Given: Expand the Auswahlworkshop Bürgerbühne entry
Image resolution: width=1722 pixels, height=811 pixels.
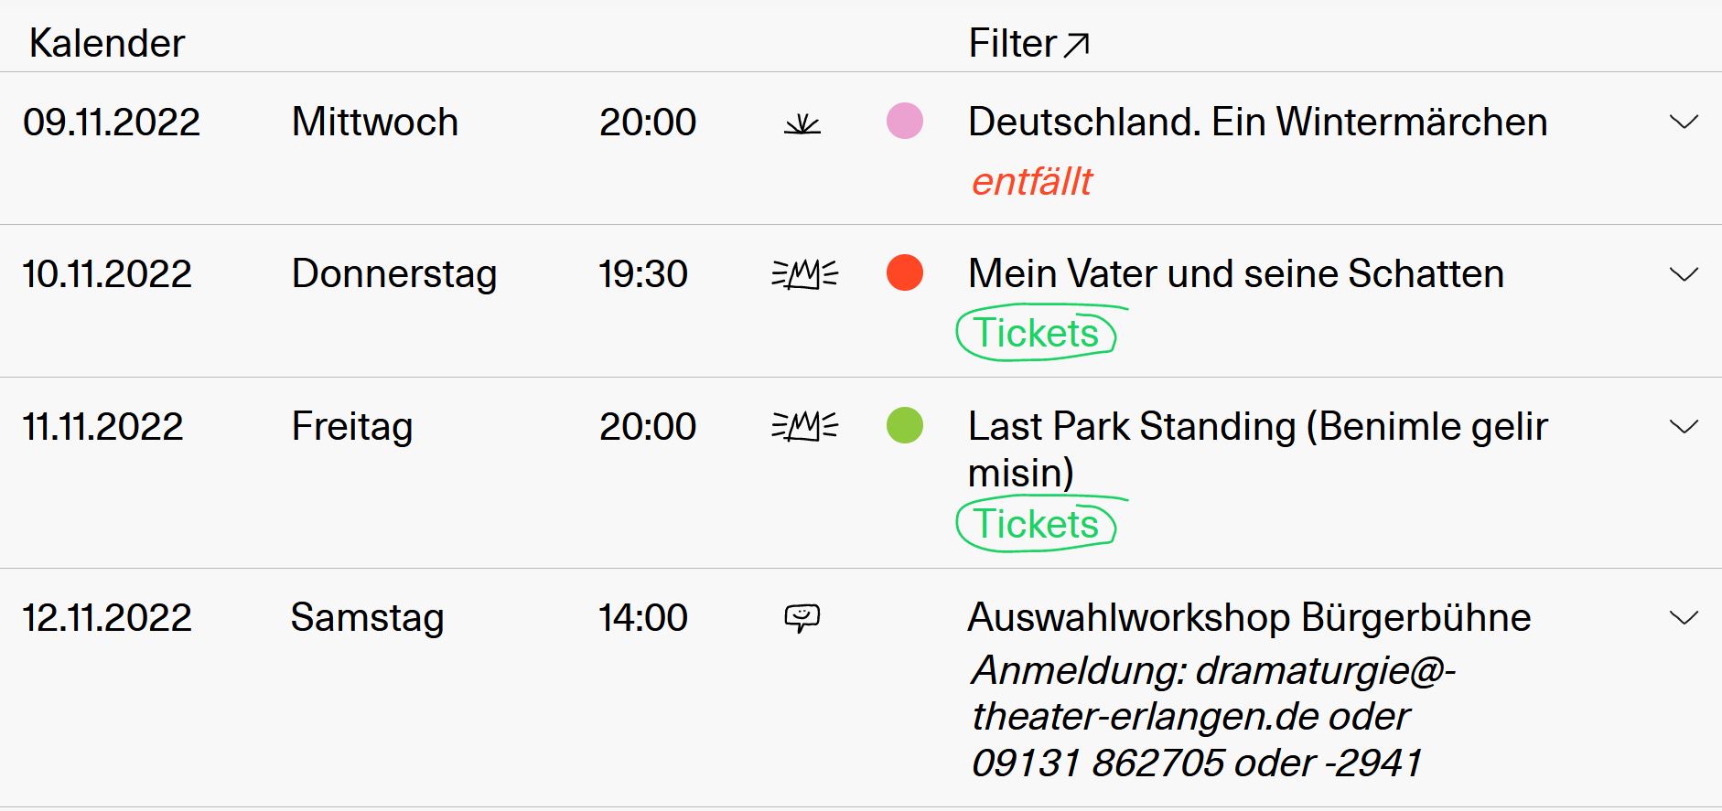Looking at the screenshot, I should click(1684, 618).
